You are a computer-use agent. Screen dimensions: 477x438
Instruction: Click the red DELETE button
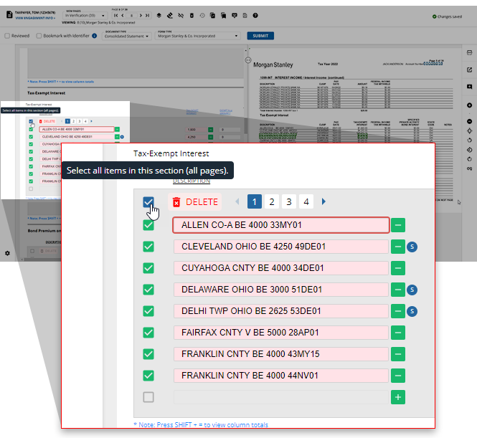[195, 202]
